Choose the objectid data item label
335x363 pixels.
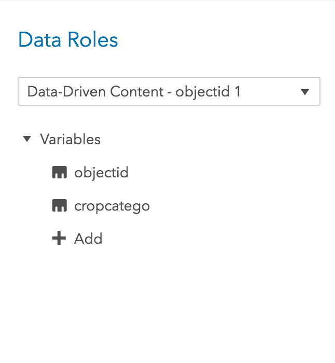click(x=101, y=172)
